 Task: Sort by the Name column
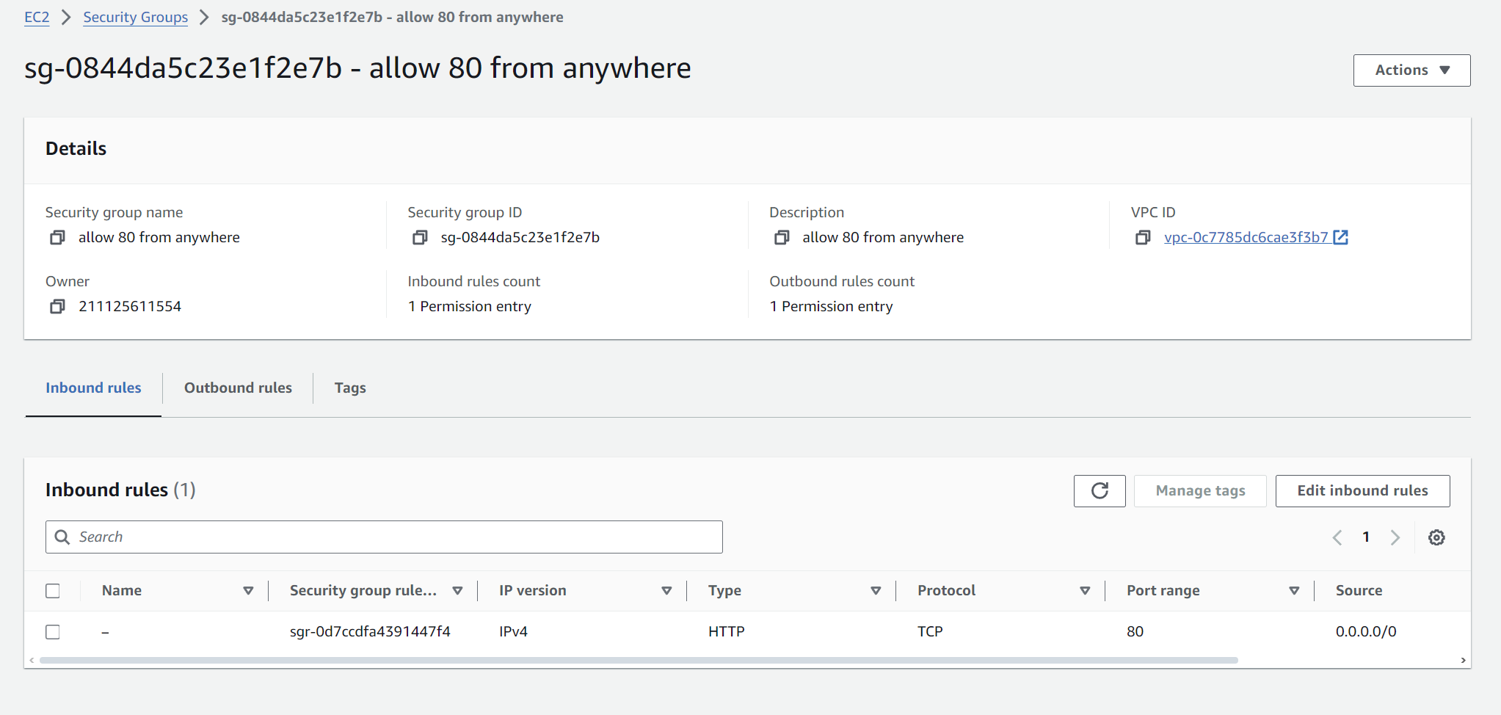248,591
